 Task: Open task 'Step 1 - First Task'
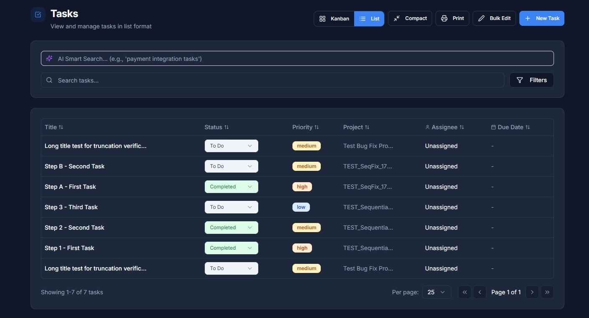pos(69,248)
